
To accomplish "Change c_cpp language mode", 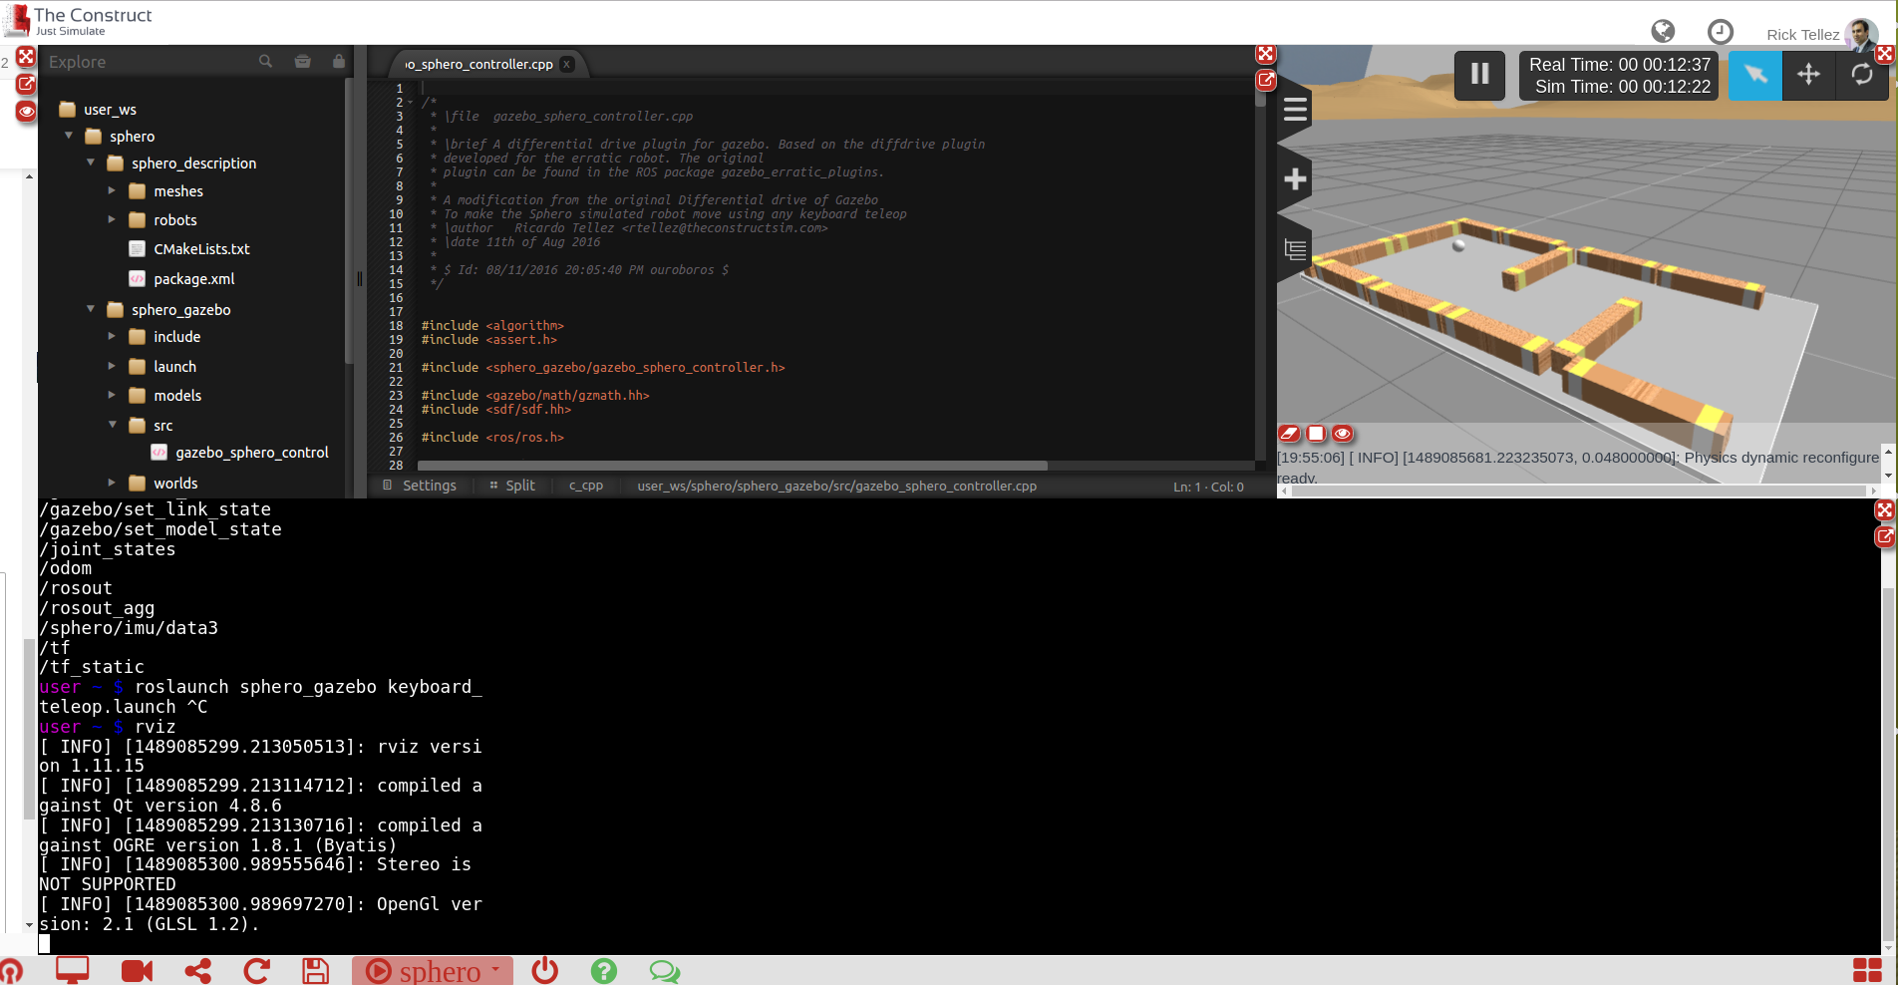I will 586,486.
